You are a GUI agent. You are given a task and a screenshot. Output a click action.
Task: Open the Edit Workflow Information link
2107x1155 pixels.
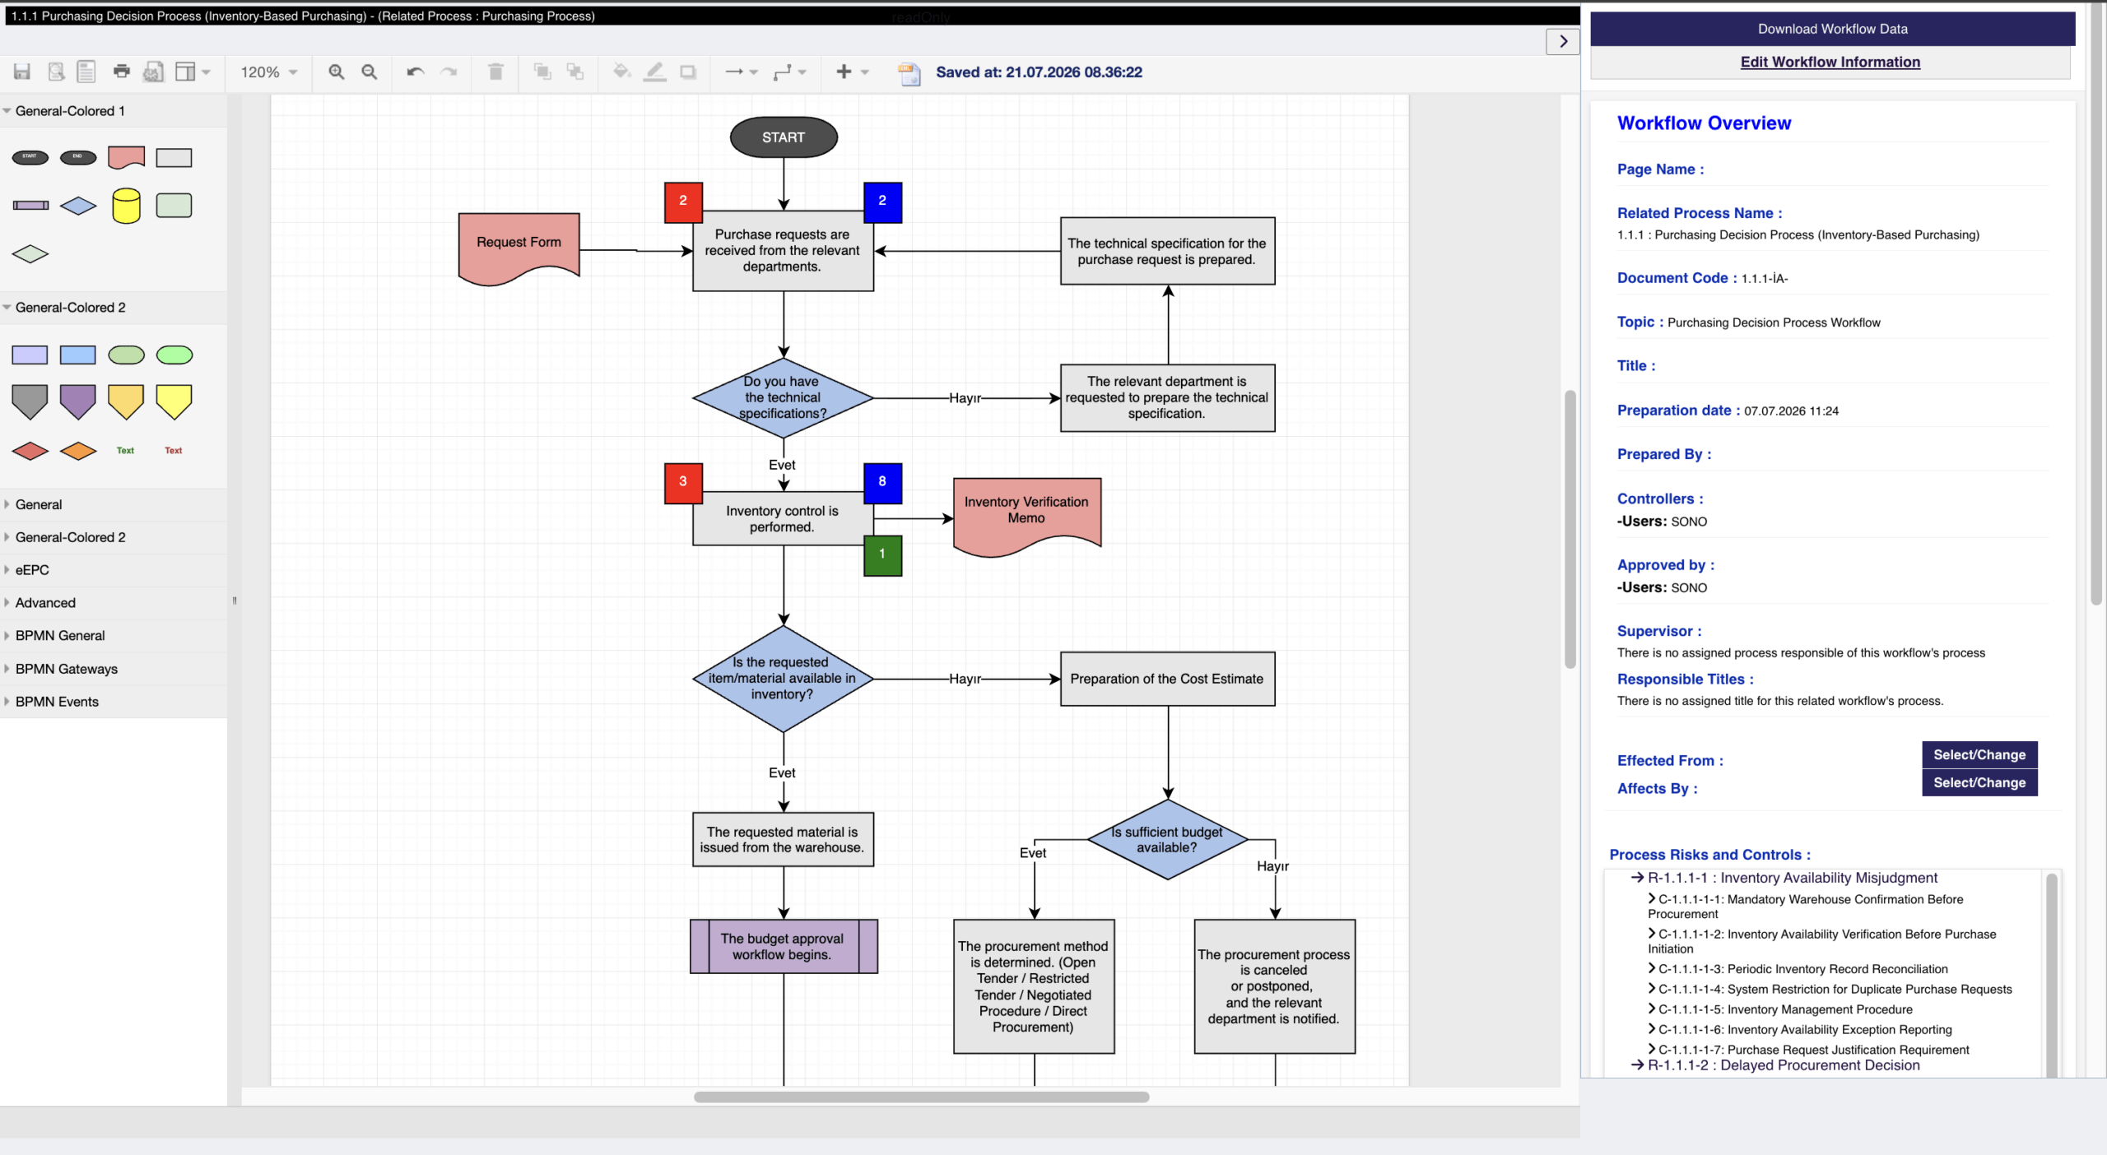(x=1830, y=62)
